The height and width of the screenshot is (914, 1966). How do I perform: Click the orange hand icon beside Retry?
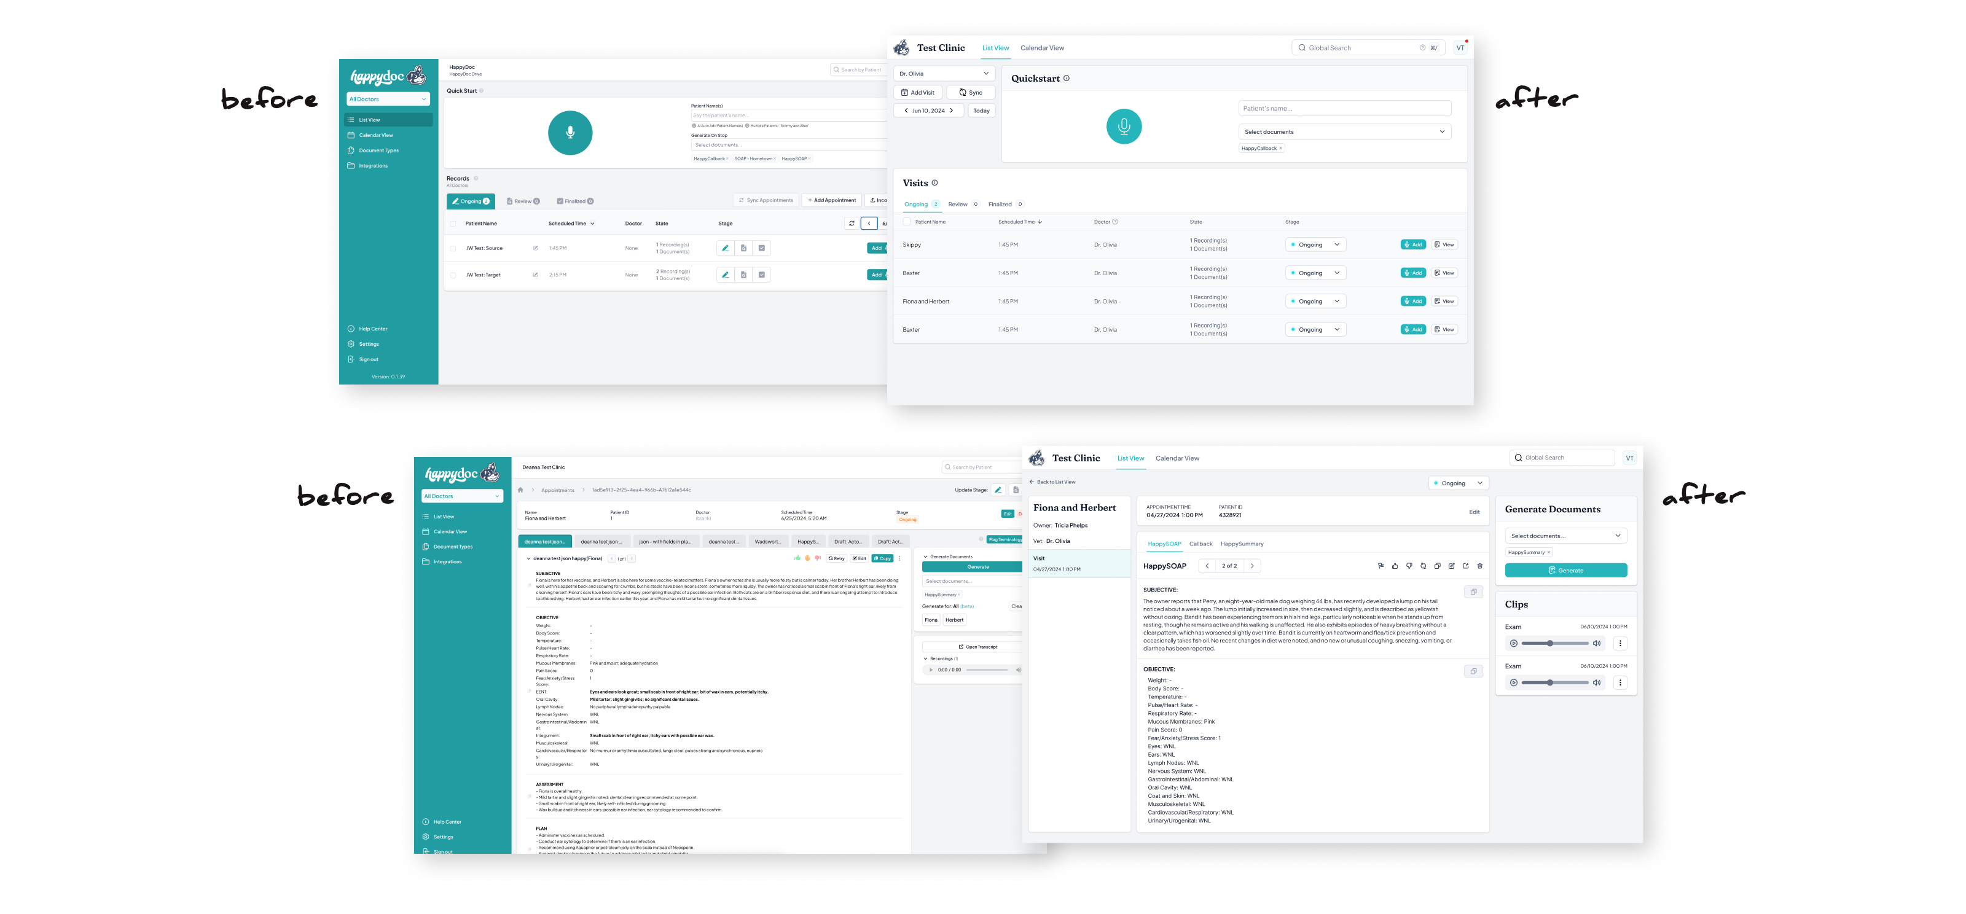(807, 558)
